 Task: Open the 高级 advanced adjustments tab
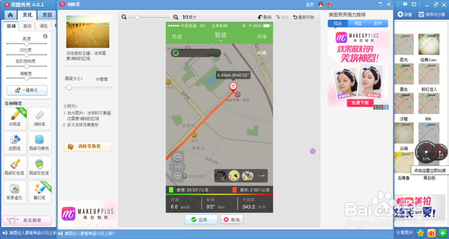(x=27, y=26)
